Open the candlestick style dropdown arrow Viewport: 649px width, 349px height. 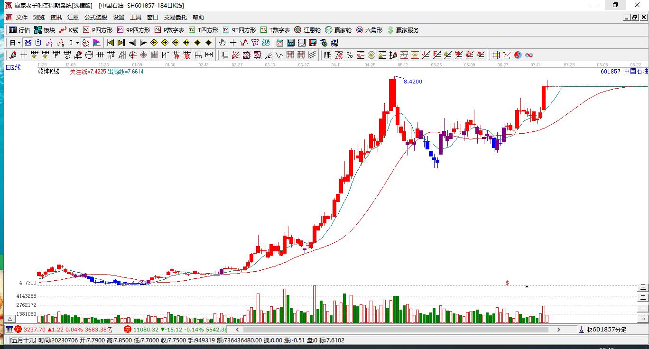[x=77, y=43]
